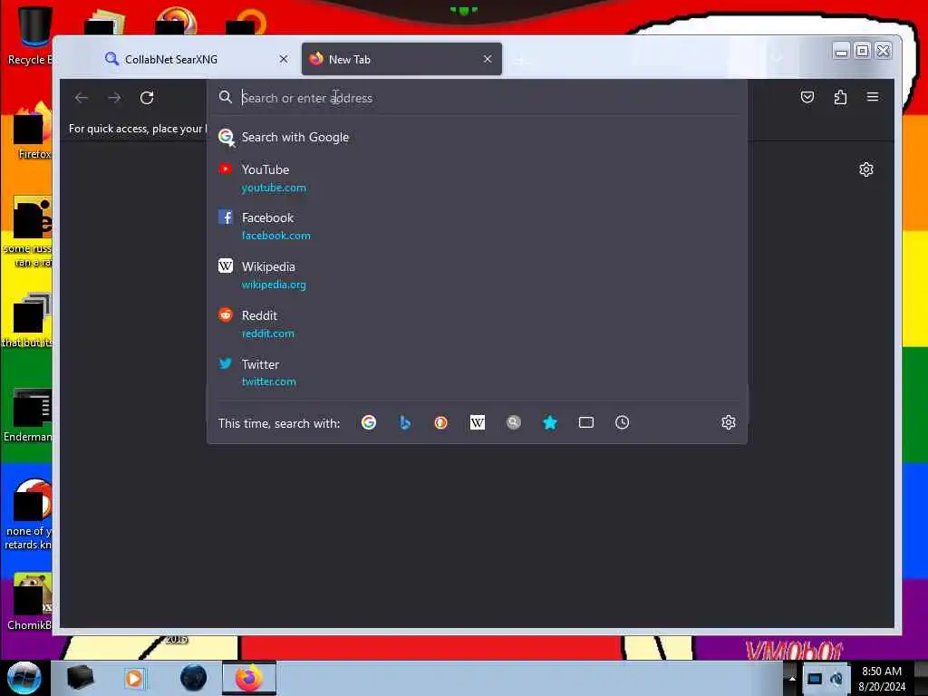Open a new tab with plus button
The image size is (928, 696).
pos(520,60)
